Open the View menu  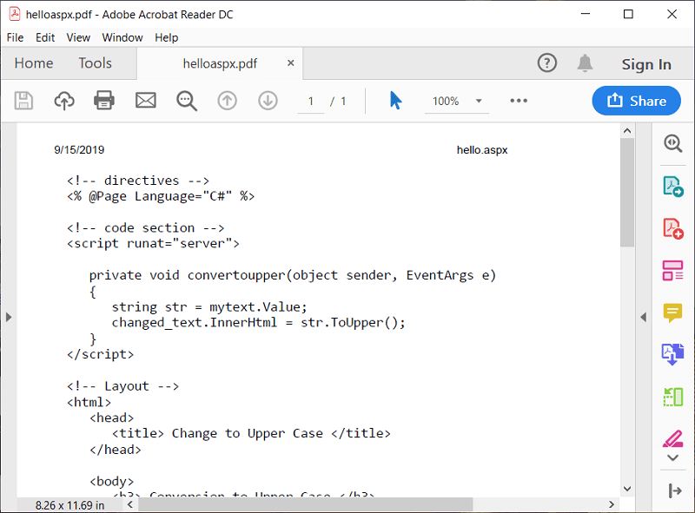point(78,37)
